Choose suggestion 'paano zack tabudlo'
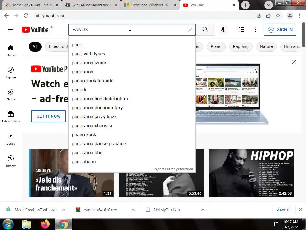Image resolution: width=306 pixels, height=230 pixels. pyautogui.click(x=132, y=81)
